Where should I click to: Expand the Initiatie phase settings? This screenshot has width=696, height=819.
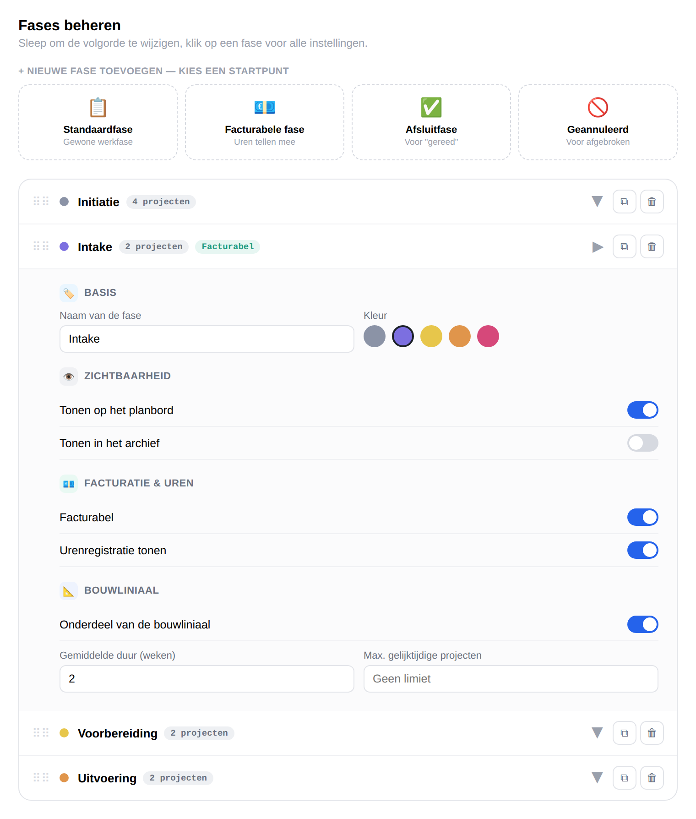point(597,202)
